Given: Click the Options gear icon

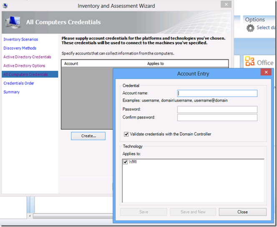Looking at the screenshot, I should click(x=250, y=28).
